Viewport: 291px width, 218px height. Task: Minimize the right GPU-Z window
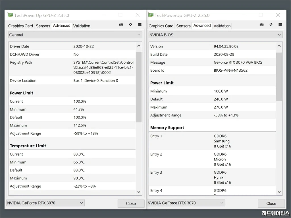coord(244,15)
